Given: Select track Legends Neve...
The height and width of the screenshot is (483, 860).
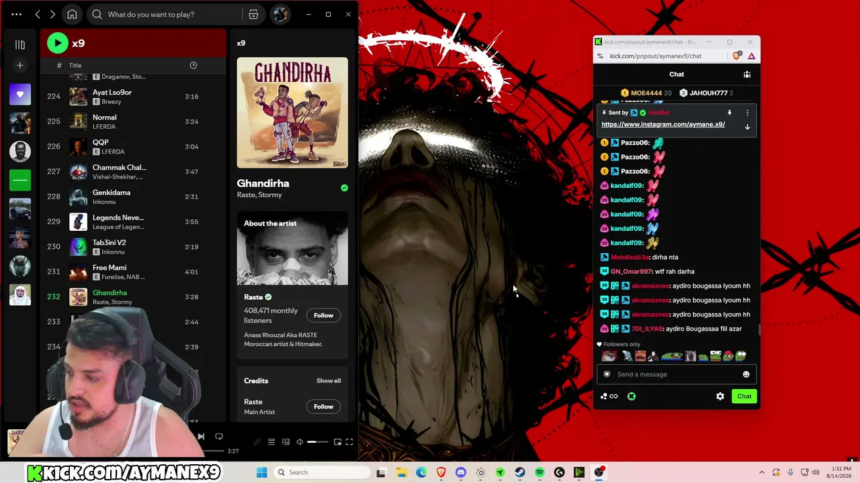Looking at the screenshot, I should click(x=134, y=221).
